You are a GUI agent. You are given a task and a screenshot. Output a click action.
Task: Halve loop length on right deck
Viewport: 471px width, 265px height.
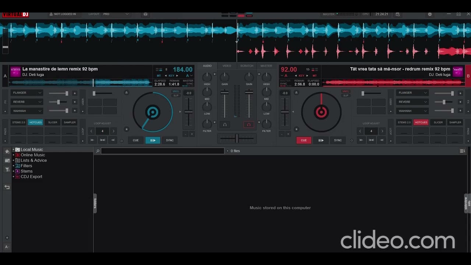(x=360, y=131)
